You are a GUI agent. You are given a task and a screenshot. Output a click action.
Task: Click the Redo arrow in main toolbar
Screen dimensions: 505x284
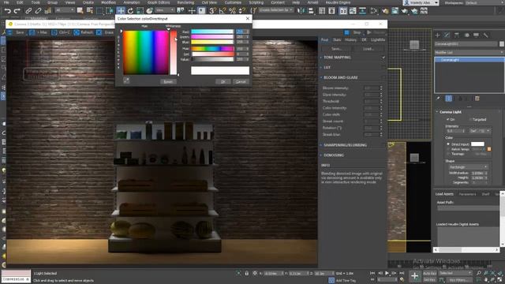(x=17, y=11)
